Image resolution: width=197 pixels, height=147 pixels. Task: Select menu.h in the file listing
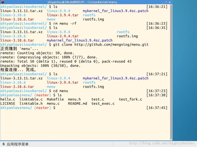pos(74,99)
